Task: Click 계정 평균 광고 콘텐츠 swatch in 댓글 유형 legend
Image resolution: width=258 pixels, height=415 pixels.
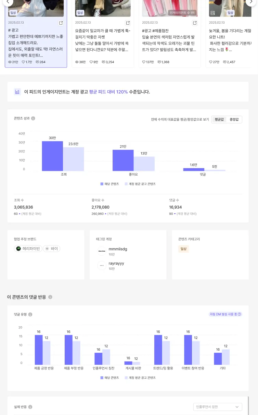Action: coord(126,378)
